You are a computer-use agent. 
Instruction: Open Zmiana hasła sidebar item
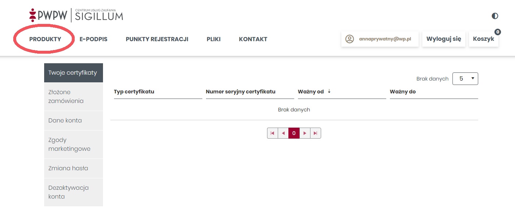74,168
